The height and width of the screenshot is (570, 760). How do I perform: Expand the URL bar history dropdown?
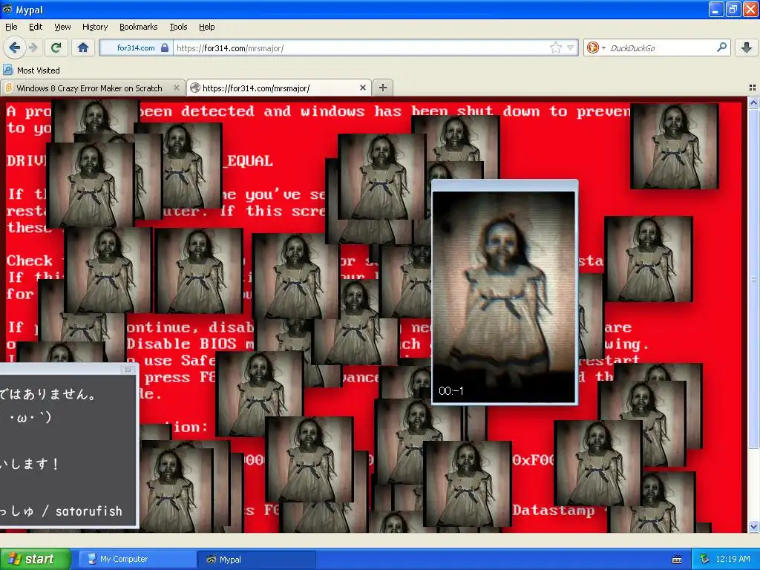coord(571,47)
